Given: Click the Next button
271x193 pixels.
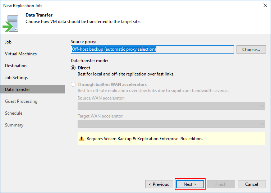Looking at the screenshot, I should tap(190, 184).
